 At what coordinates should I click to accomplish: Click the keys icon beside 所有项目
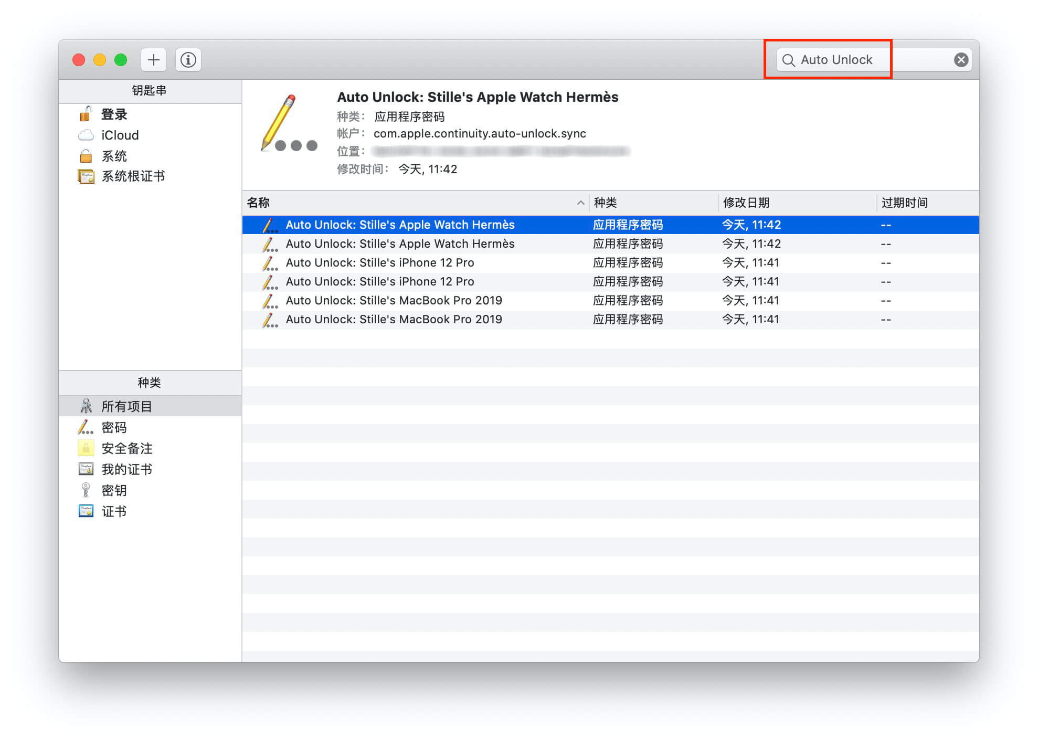tap(86, 406)
